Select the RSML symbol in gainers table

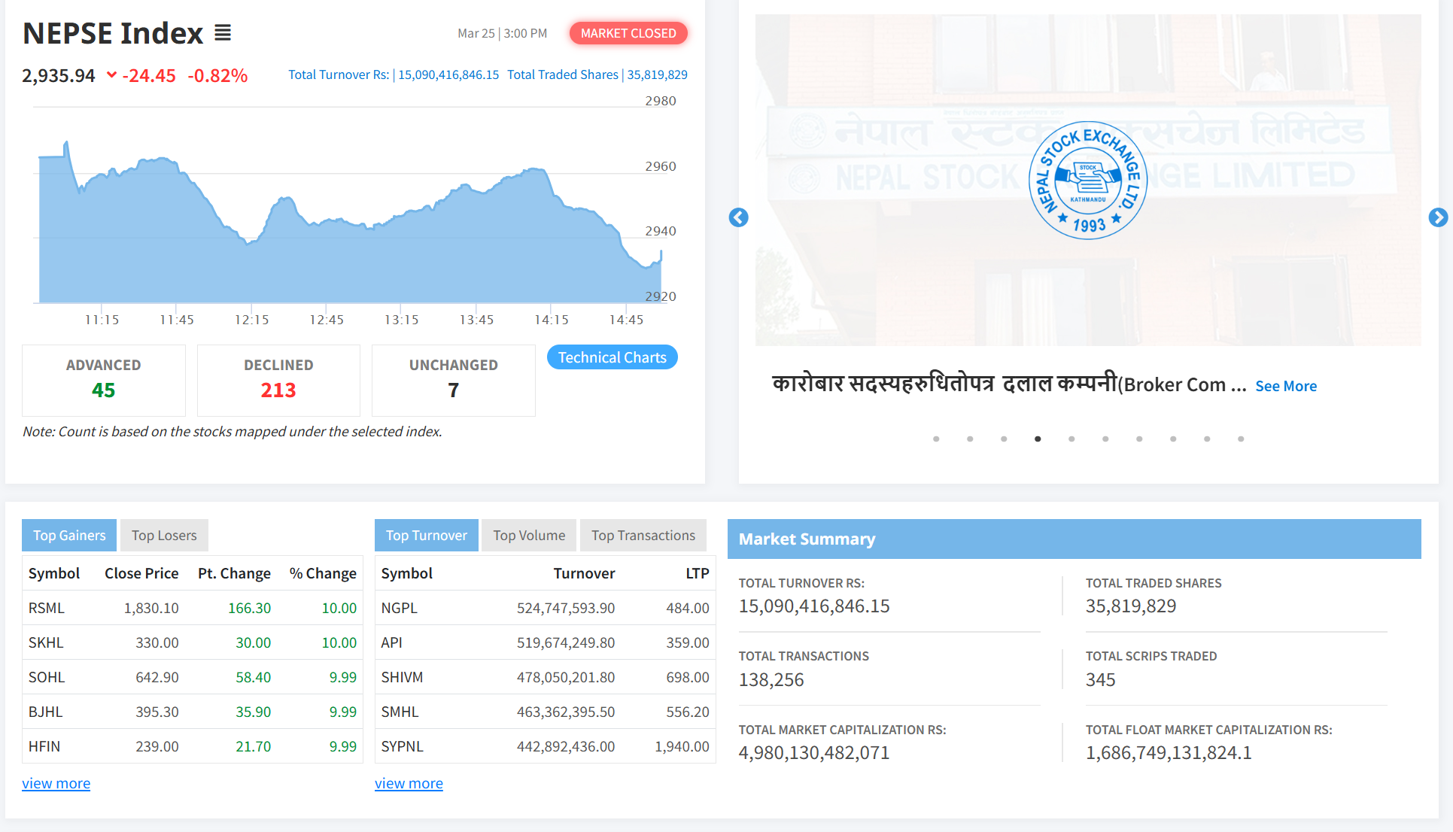pyautogui.click(x=46, y=607)
